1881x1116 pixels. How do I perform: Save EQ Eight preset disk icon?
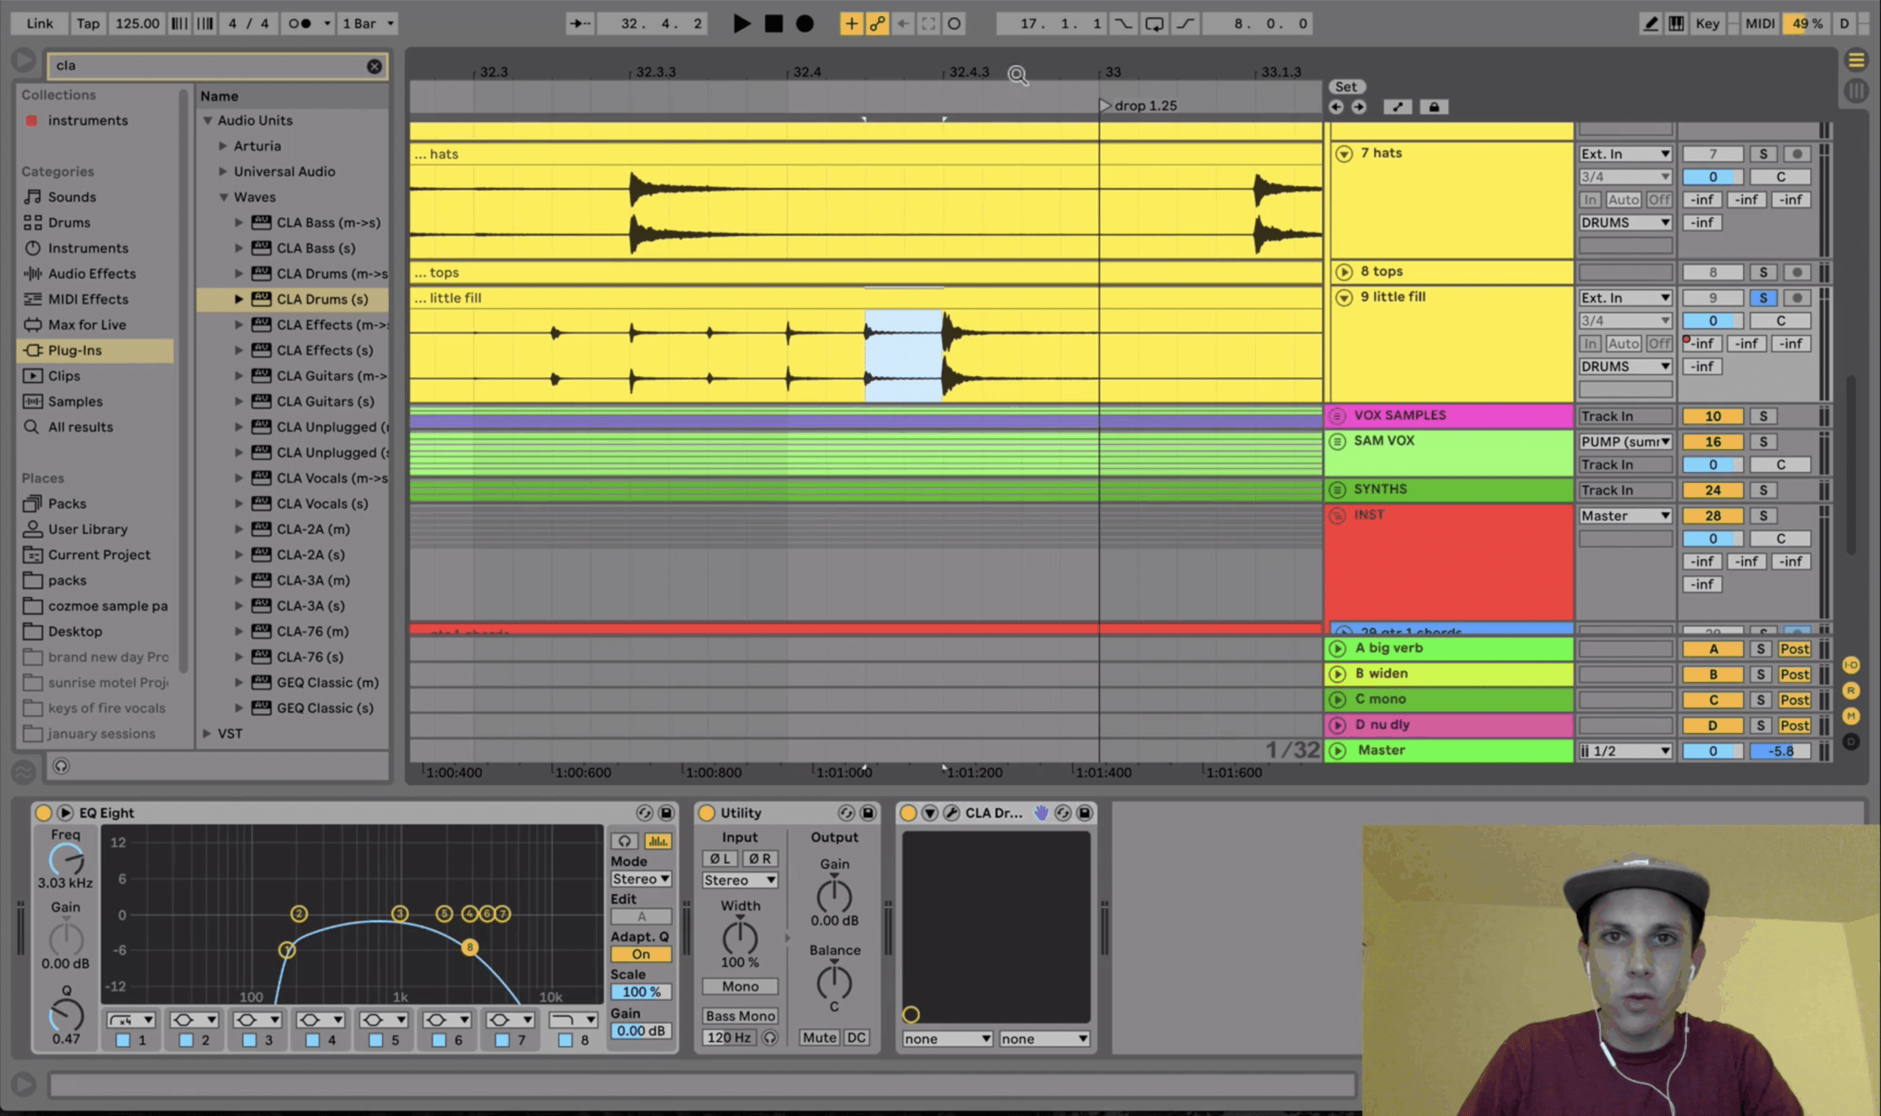(666, 813)
